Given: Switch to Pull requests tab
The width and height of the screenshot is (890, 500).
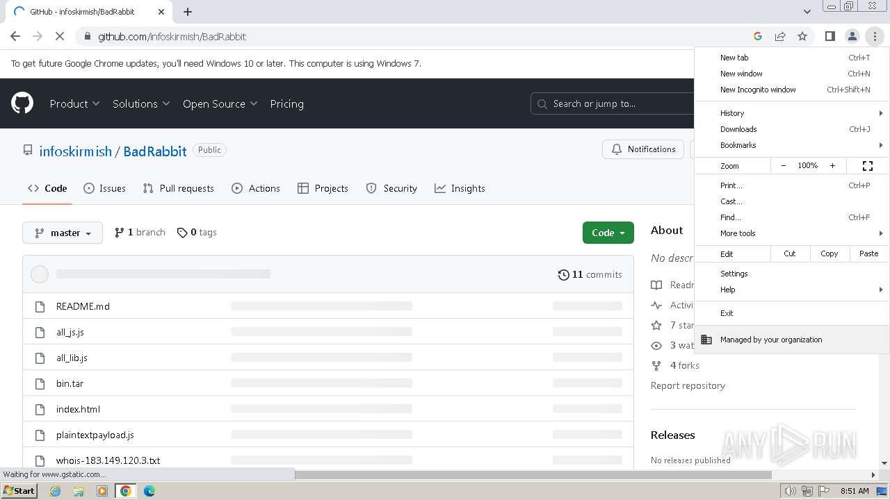Looking at the screenshot, I should point(178,188).
